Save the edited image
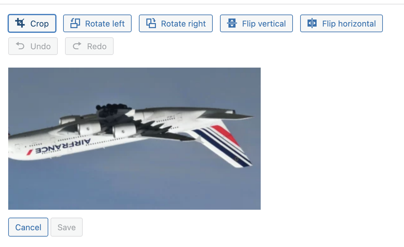Viewport: 404px width, 247px height. (x=67, y=227)
